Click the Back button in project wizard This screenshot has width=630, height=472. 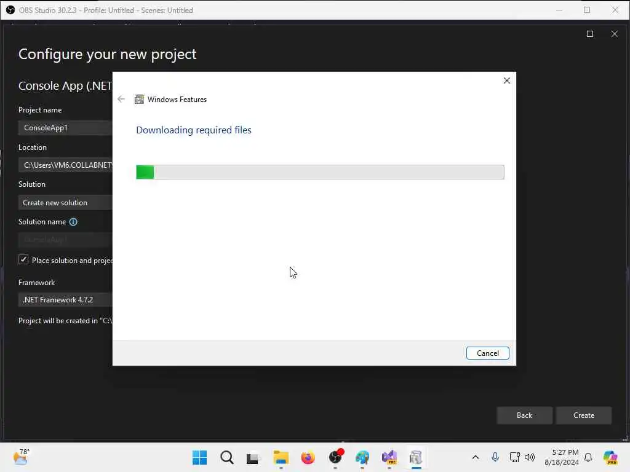point(524,415)
